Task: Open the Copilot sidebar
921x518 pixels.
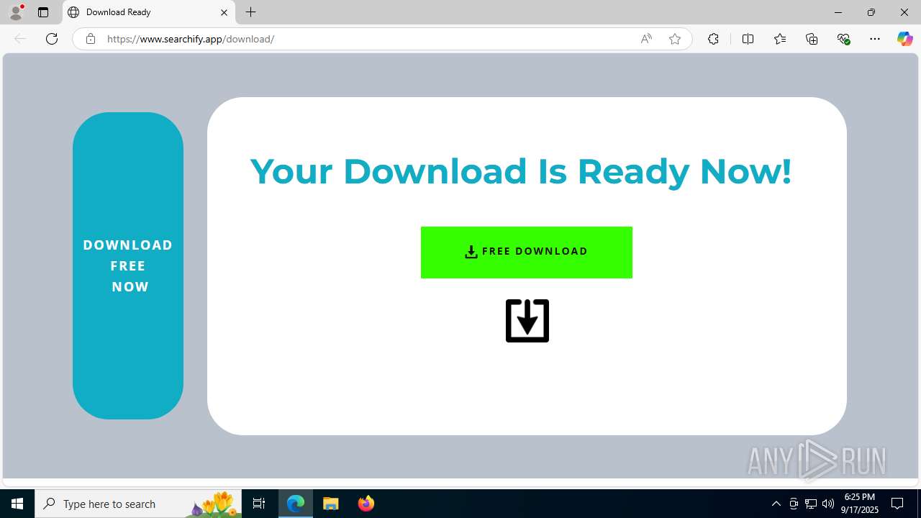Action: [x=904, y=39]
